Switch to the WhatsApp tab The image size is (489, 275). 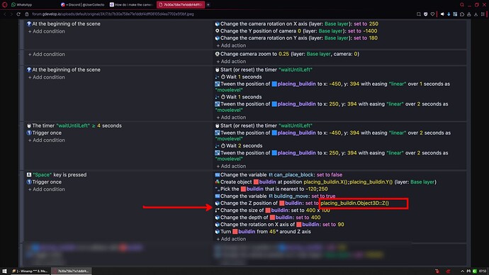point(22,5)
